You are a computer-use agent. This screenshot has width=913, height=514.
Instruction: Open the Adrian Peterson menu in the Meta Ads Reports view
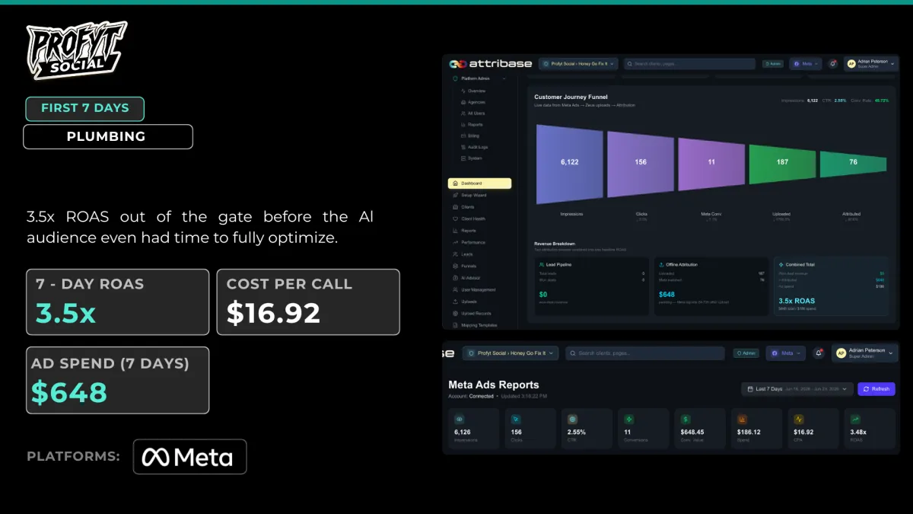(864, 353)
